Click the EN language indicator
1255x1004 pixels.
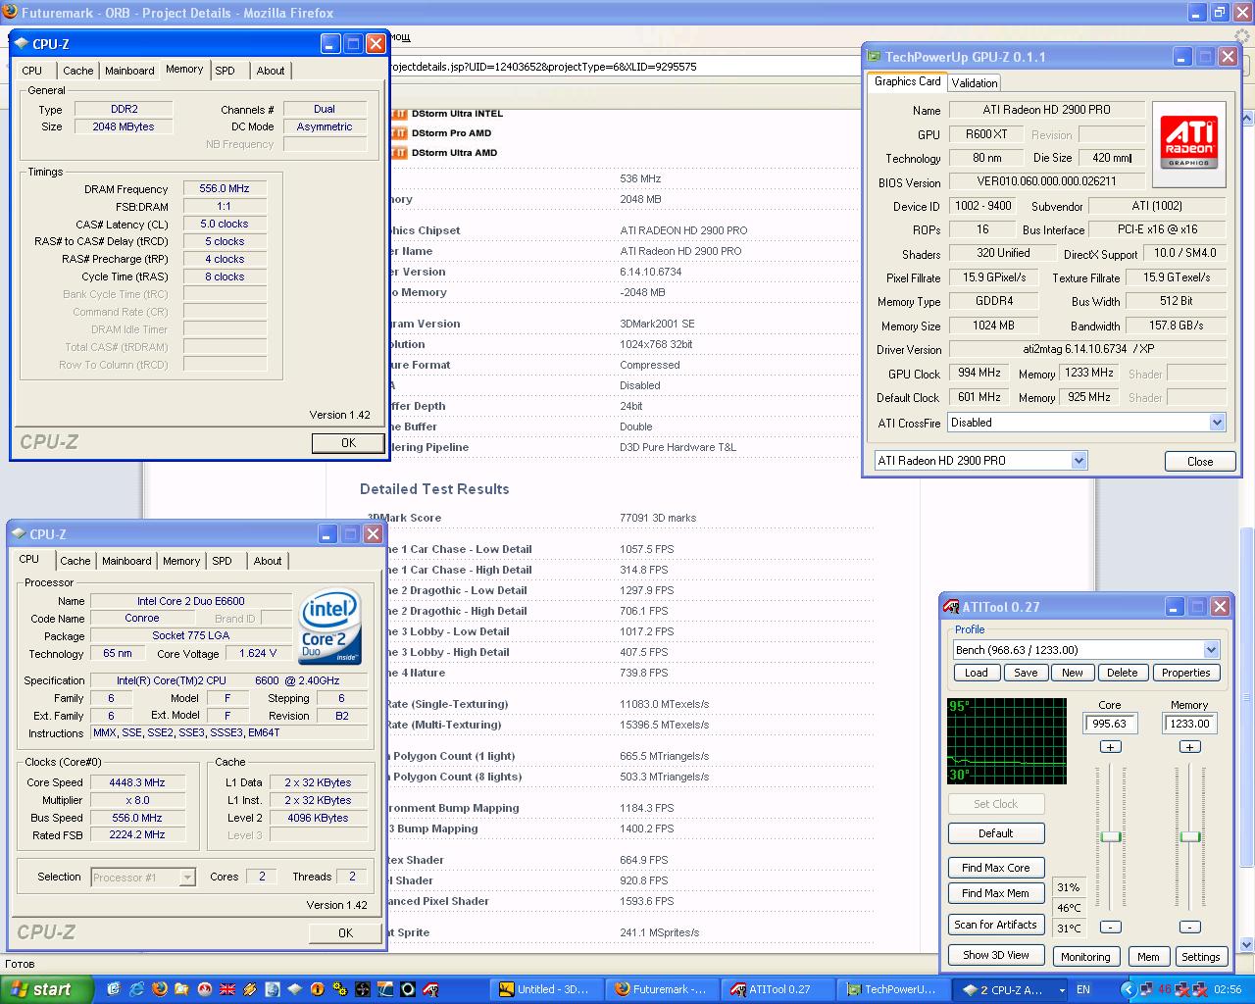pyautogui.click(x=1083, y=989)
